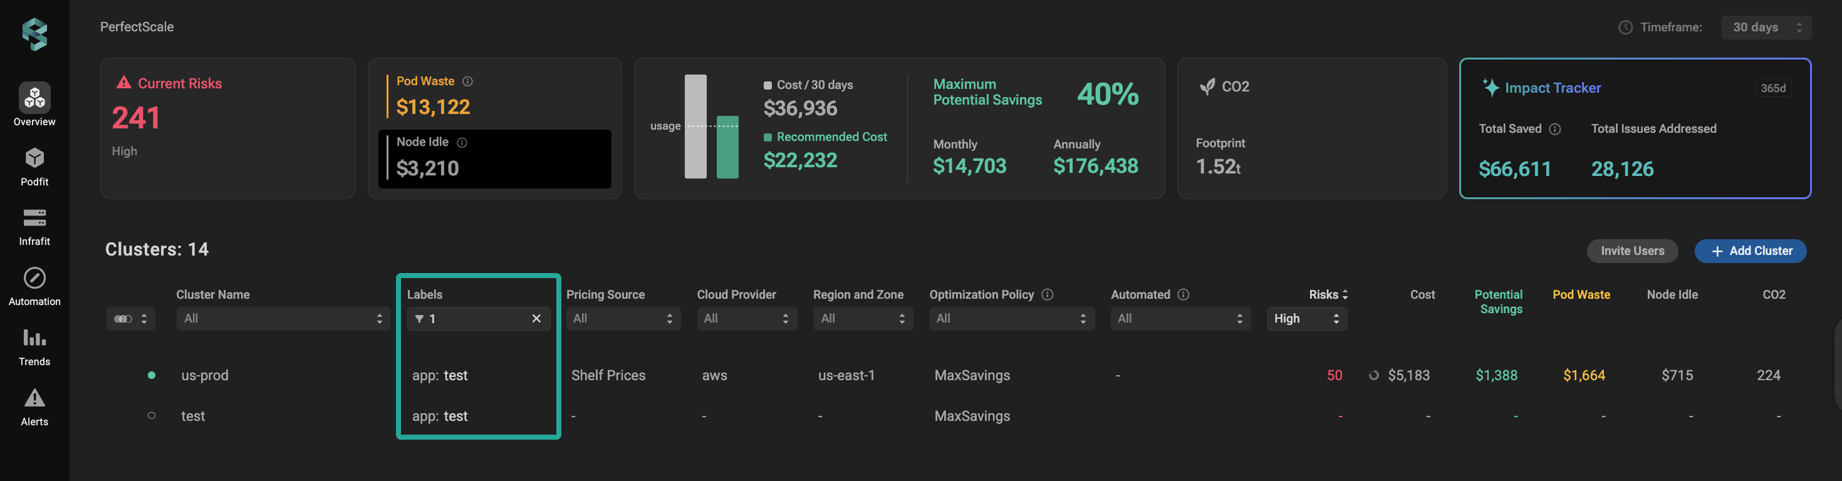Image resolution: width=1842 pixels, height=481 pixels.
Task: Click the Impact Tracker 365d badge
Action: (x=1773, y=88)
